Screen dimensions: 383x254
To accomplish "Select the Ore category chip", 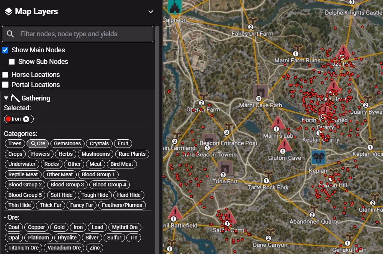I will coord(38,143).
